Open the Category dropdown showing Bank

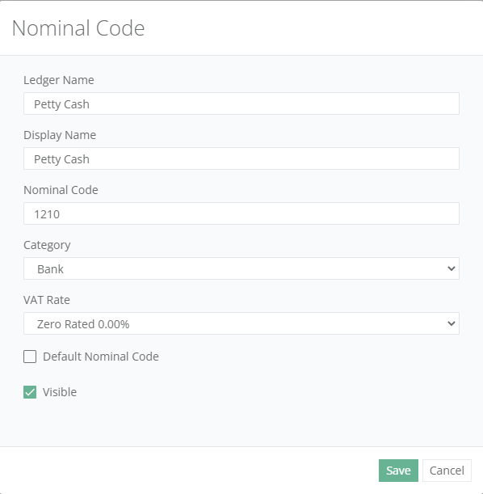241,268
